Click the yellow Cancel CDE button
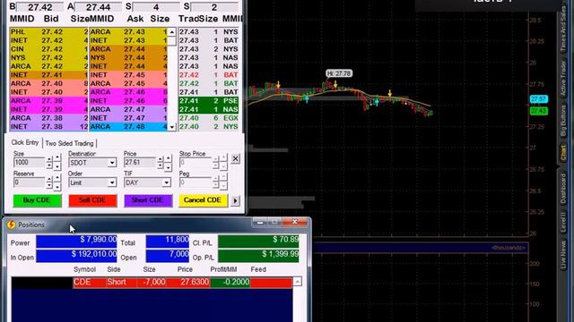This screenshot has width=574, height=322. [203, 200]
